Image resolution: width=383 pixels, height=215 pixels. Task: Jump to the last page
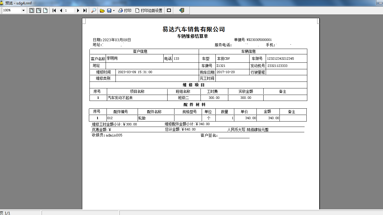pyautogui.click(x=85, y=10)
